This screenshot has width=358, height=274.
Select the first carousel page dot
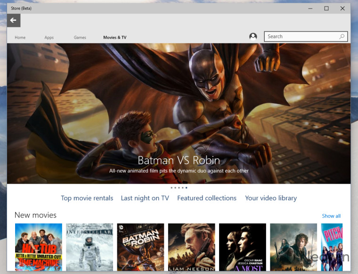[171, 187]
